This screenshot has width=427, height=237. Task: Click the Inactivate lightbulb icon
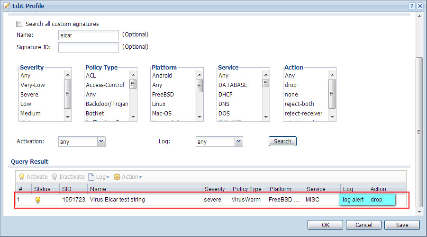(x=55, y=177)
